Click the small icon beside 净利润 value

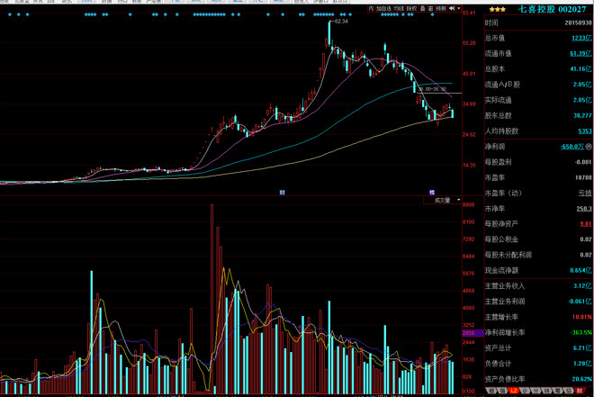point(589,146)
